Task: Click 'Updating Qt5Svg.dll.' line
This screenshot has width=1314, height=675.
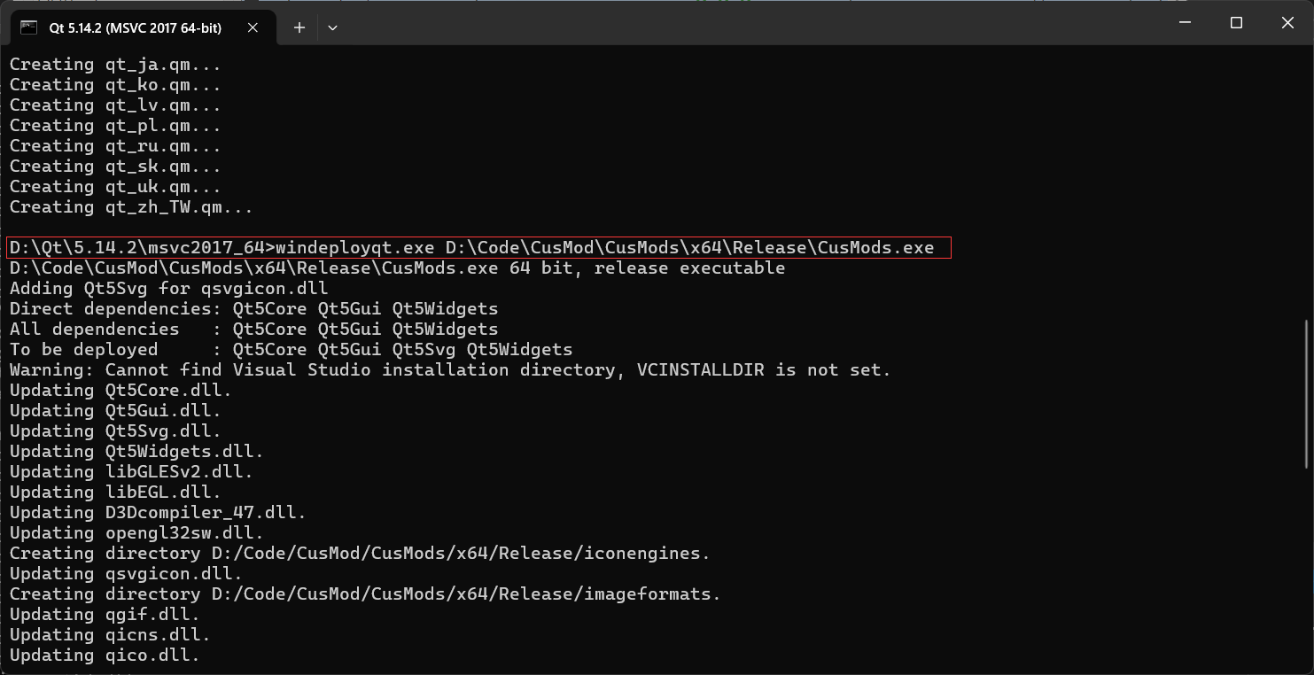Action: click(x=115, y=431)
